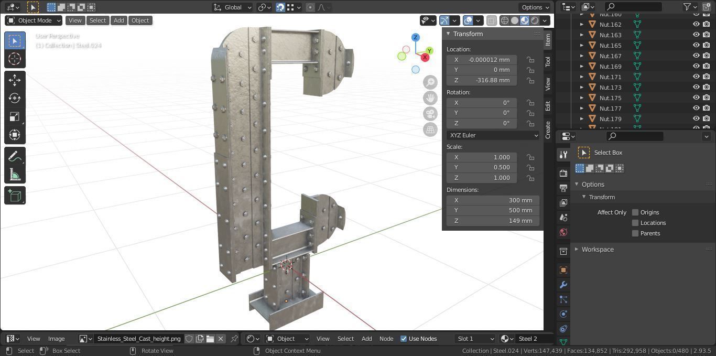Enable Affect Only Origins checkbox
This screenshot has height=356, width=716.
point(635,212)
